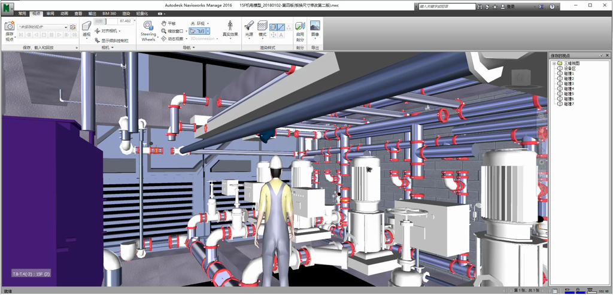Select the 碰撞3 saved viewpoint
This screenshot has height=295, width=613.
coord(569,84)
